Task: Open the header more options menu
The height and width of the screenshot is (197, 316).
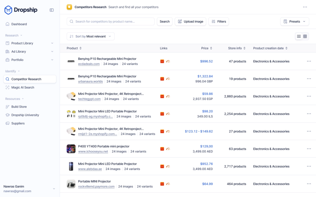Action: click(305, 7)
